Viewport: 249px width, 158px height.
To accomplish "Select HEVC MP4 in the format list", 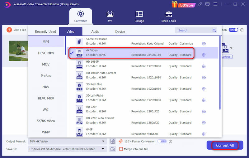I will click(x=46, y=53).
